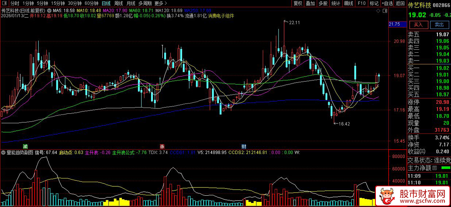The height and width of the screenshot is (207, 451).
Task: Click the 叠加 overlay button
Action: pos(310,3)
